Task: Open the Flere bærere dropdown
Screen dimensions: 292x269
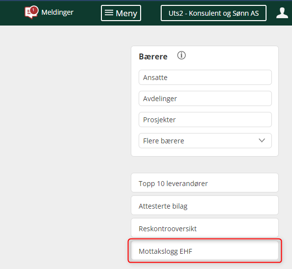Action: (205, 141)
